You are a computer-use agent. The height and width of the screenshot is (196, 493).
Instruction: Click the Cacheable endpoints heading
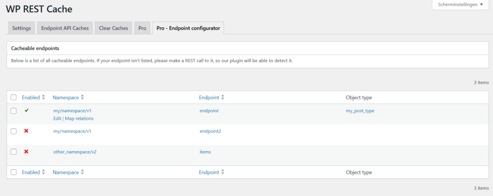(x=36, y=48)
